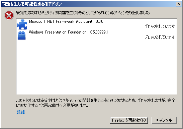This screenshot has height=129, width=183.
Task: Select Windows Presentation Foundation entry
Action: pyautogui.click(x=96, y=35)
